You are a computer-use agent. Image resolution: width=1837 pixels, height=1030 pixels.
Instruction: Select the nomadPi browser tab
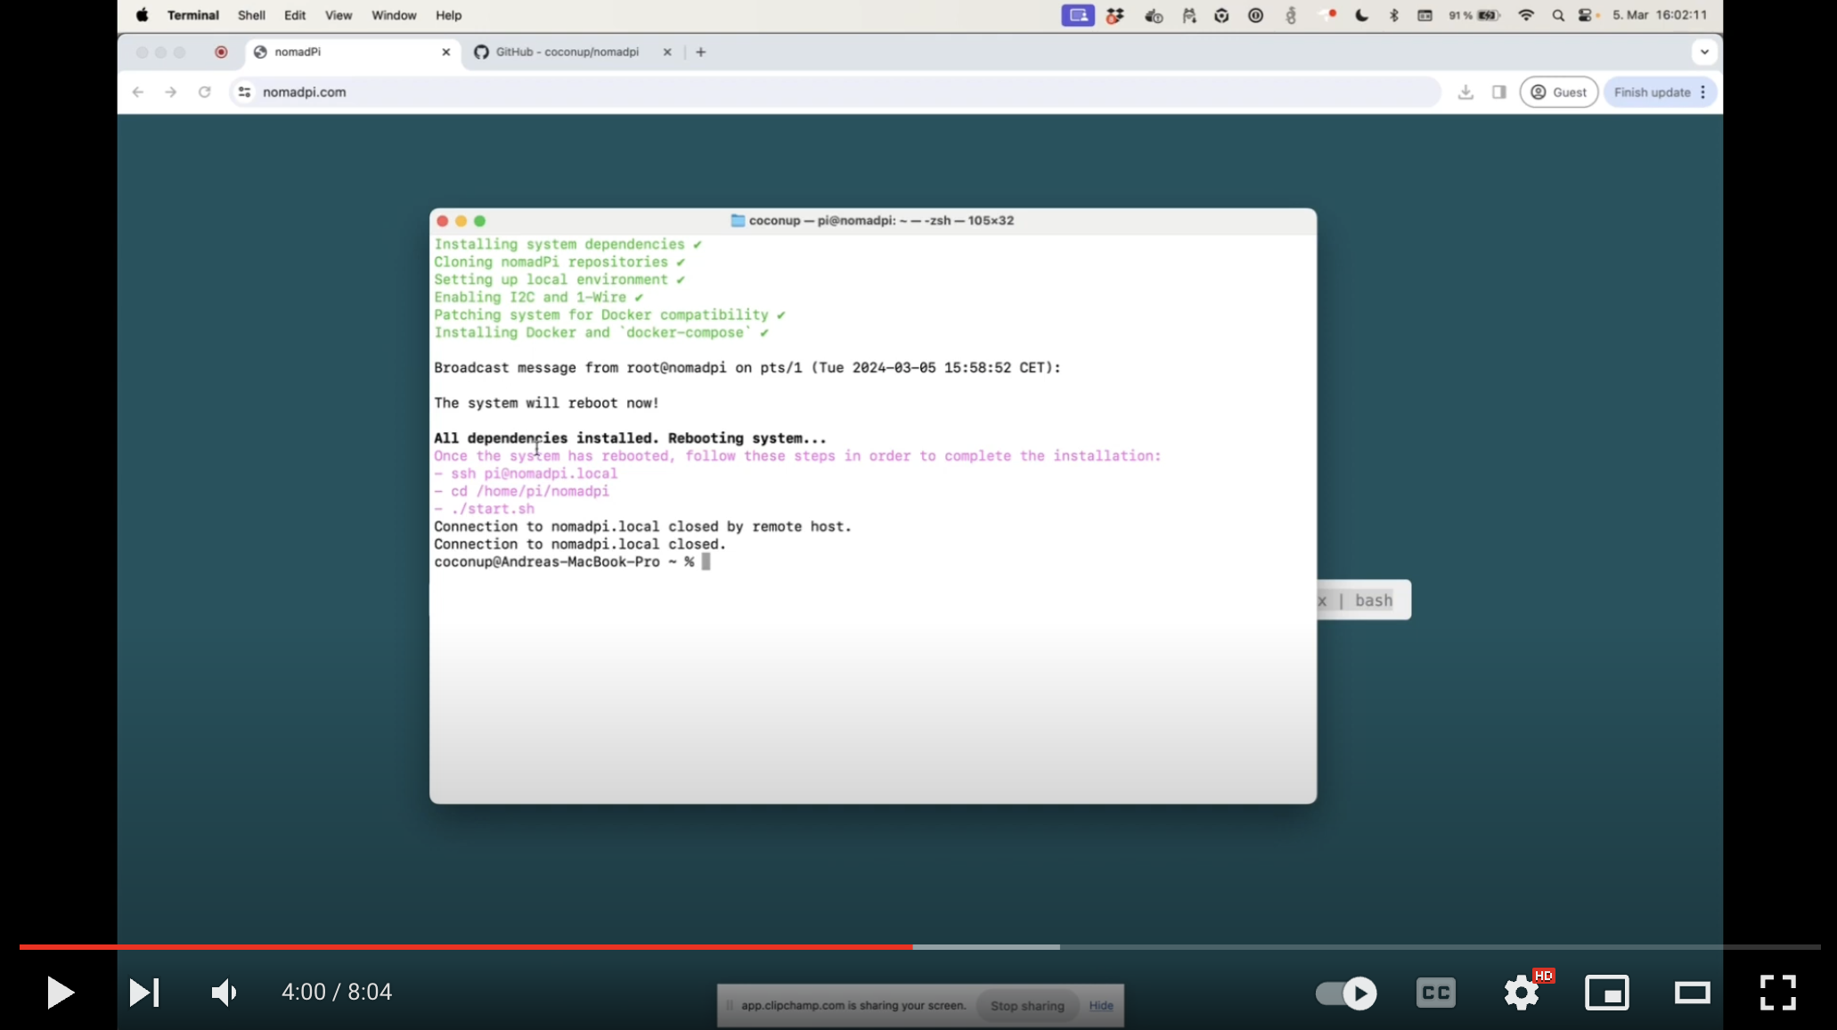[x=353, y=52]
